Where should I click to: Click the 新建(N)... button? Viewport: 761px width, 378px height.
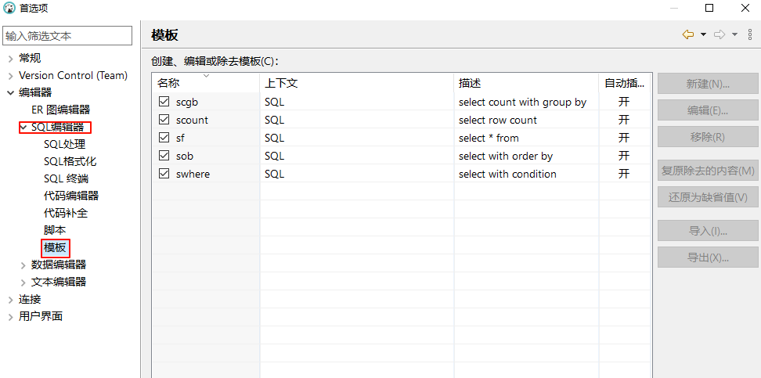(708, 84)
